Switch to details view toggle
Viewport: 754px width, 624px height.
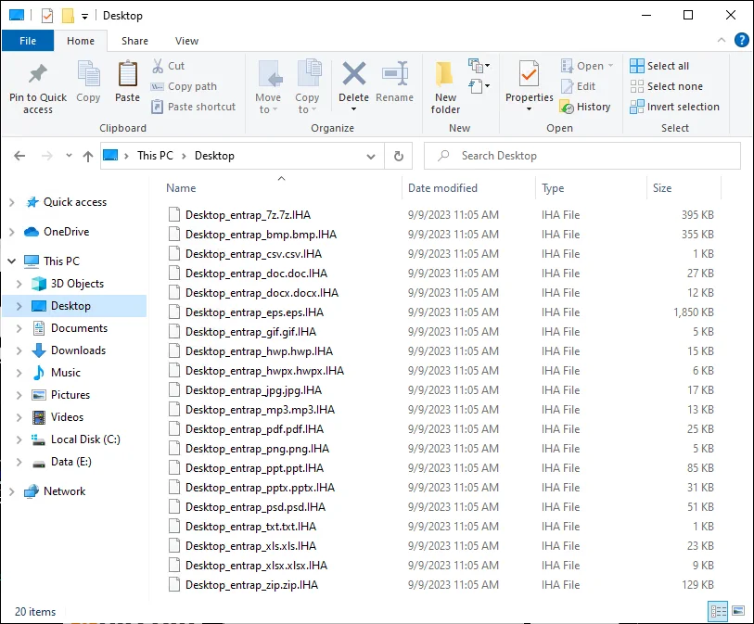tap(718, 610)
